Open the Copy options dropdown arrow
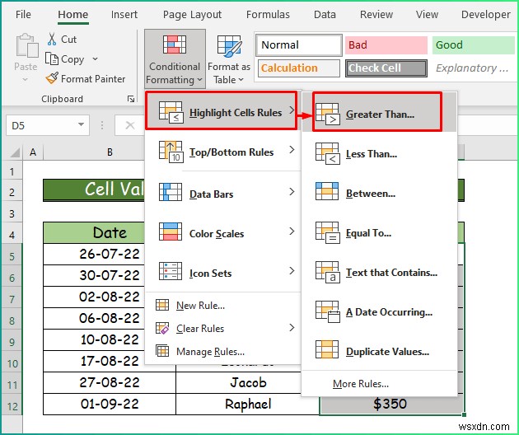This screenshot has width=519, height=435. [x=95, y=59]
